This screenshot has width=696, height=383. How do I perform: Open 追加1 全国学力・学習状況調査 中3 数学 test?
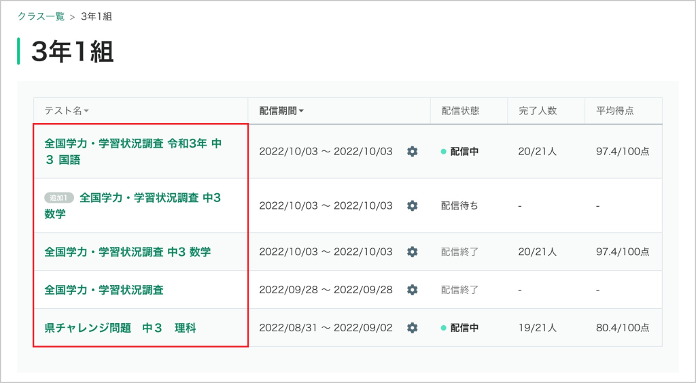[133, 205]
